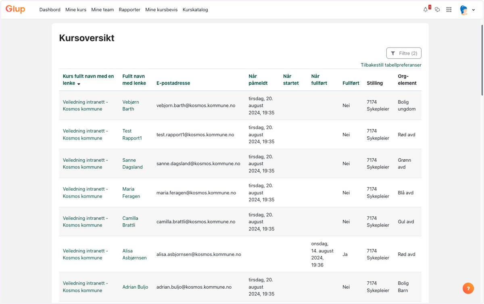Click the user avatar picture

coord(464,10)
